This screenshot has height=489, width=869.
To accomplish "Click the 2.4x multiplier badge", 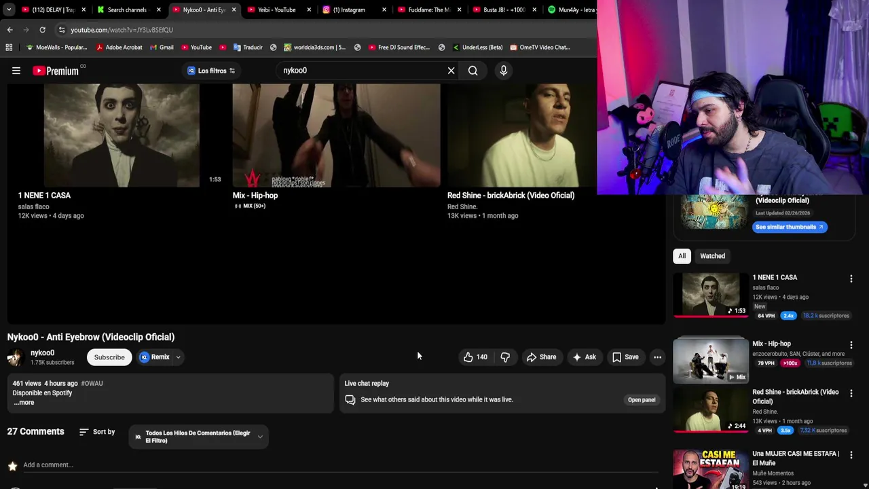I will coord(788,316).
